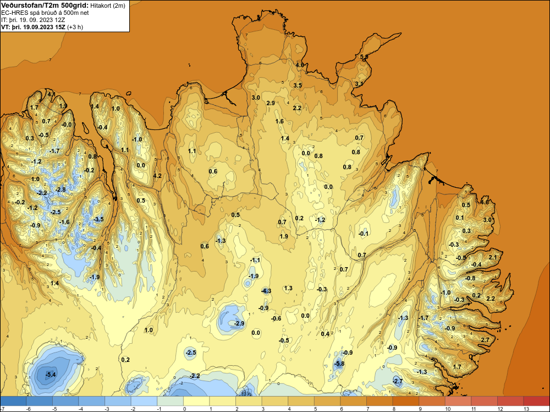Screen dimensions: 550x412
Task: Click the 10 label on the color scale
Action: pyautogui.click(x=448, y=409)
